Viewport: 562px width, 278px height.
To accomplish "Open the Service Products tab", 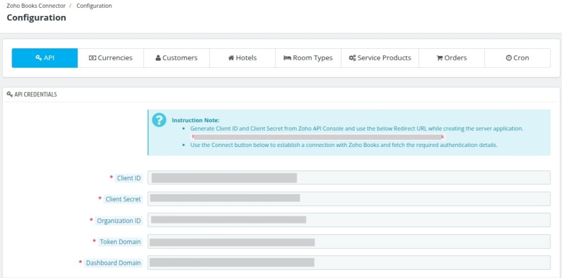I will pyautogui.click(x=380, y=58).
